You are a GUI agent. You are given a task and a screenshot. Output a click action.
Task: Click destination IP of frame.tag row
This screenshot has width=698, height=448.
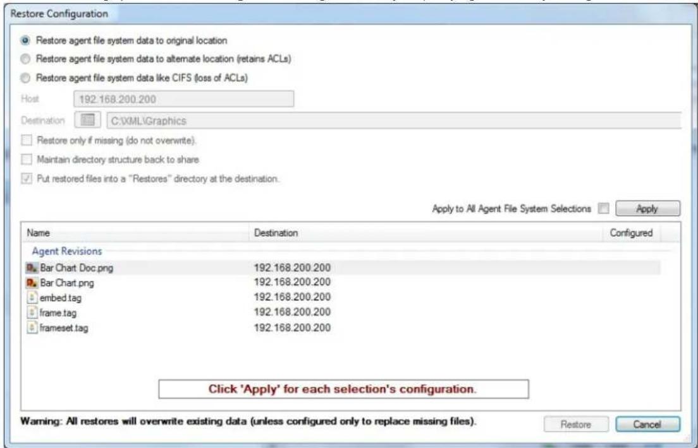(x=292, y=312)
